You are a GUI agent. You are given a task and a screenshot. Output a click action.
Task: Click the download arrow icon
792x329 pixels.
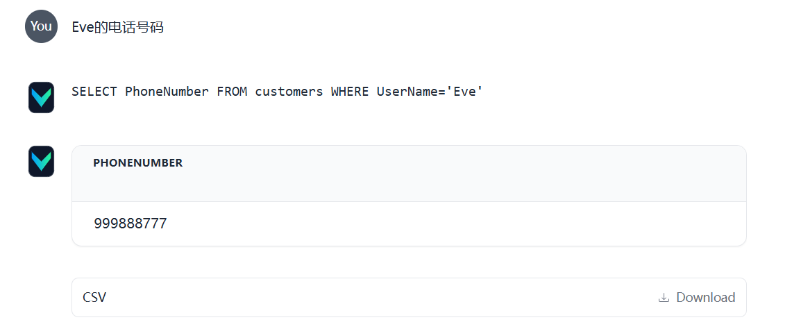(x=664, y=298)
